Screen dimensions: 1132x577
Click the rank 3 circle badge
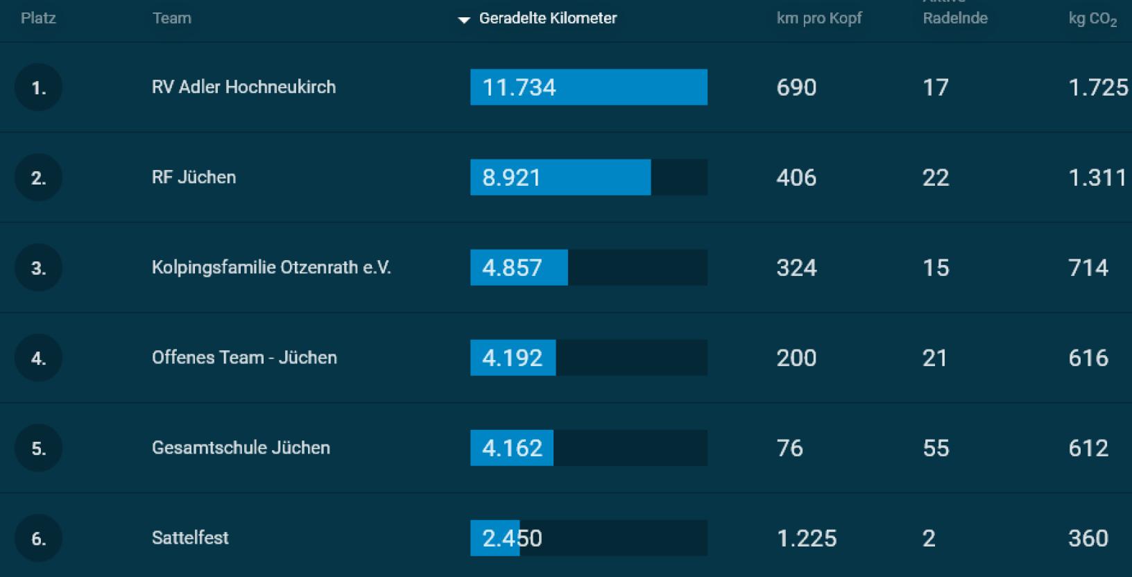tap(38, 268)
